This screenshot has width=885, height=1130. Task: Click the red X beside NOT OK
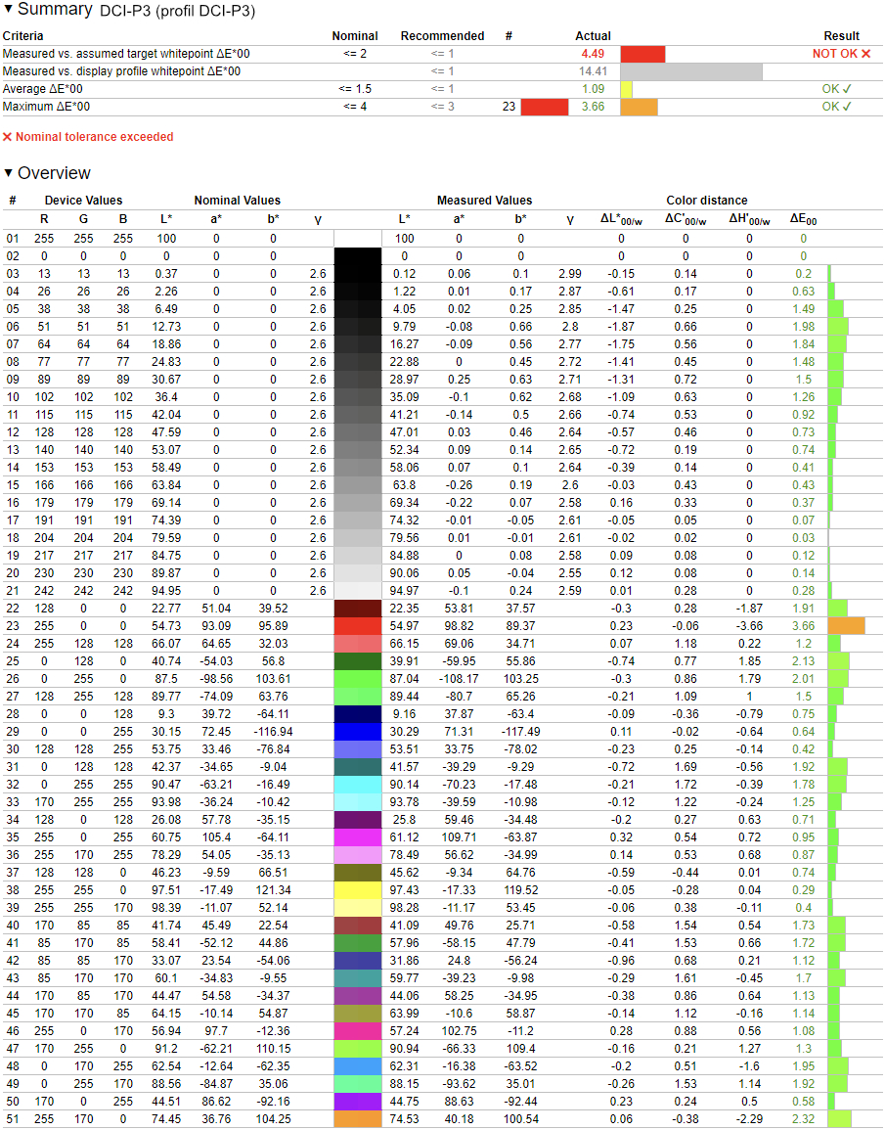tap(865, 54)
